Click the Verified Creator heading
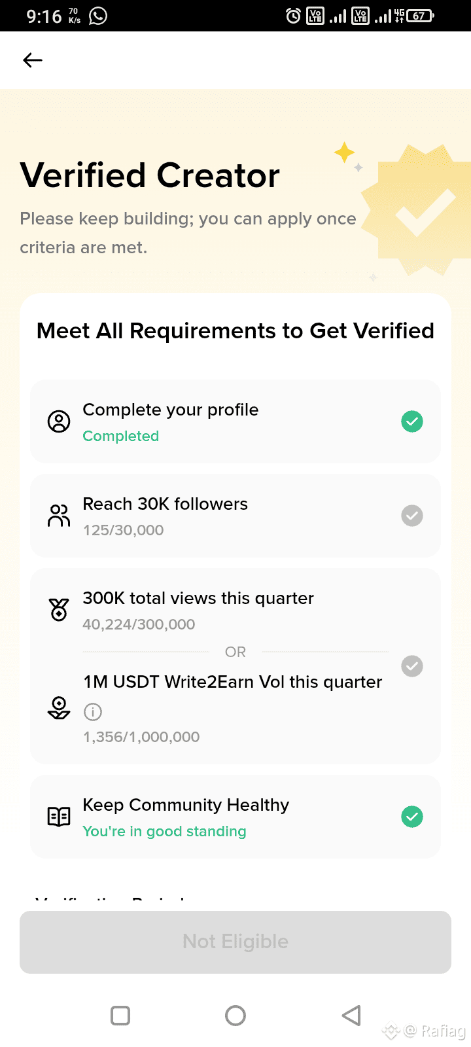471x1047 pixels. pyautogui.click(x=150, y=175)
